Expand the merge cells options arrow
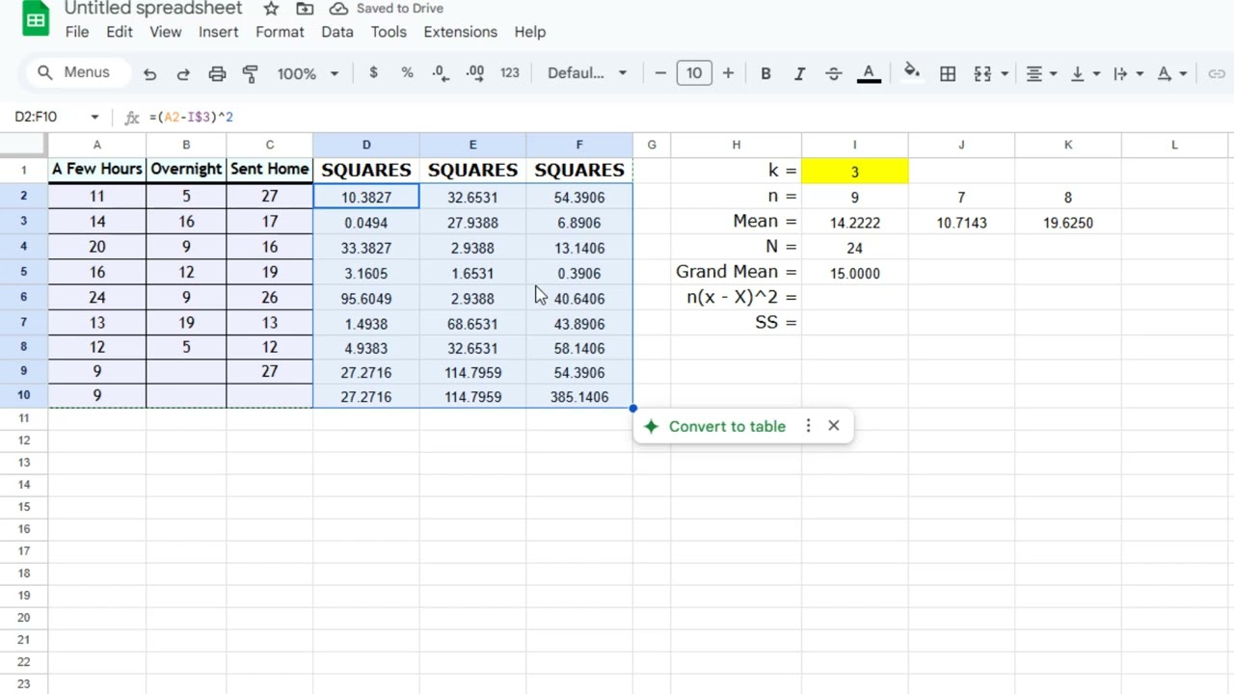This screenshot has width=1234, height=694. click(1005, 73)
